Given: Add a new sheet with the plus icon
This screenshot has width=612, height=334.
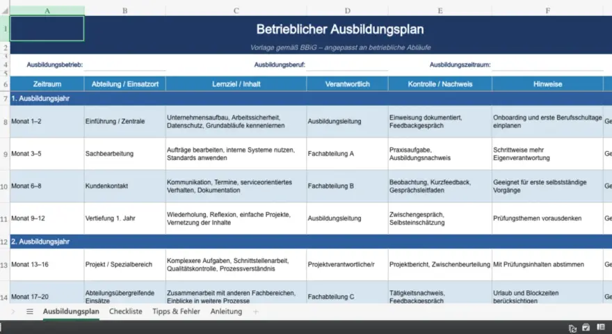Looking at the screenshot, I should coord(256,312).
